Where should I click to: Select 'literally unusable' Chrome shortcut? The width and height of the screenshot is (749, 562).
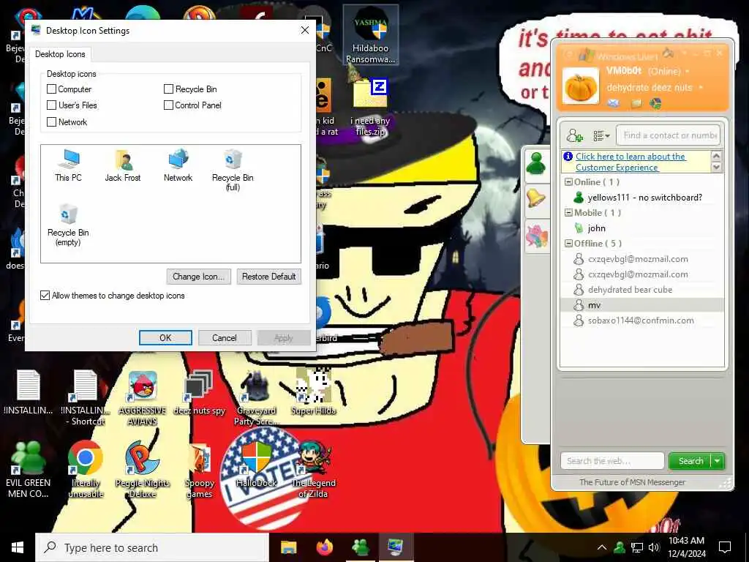pyautogui.click(x=86, y=471)
